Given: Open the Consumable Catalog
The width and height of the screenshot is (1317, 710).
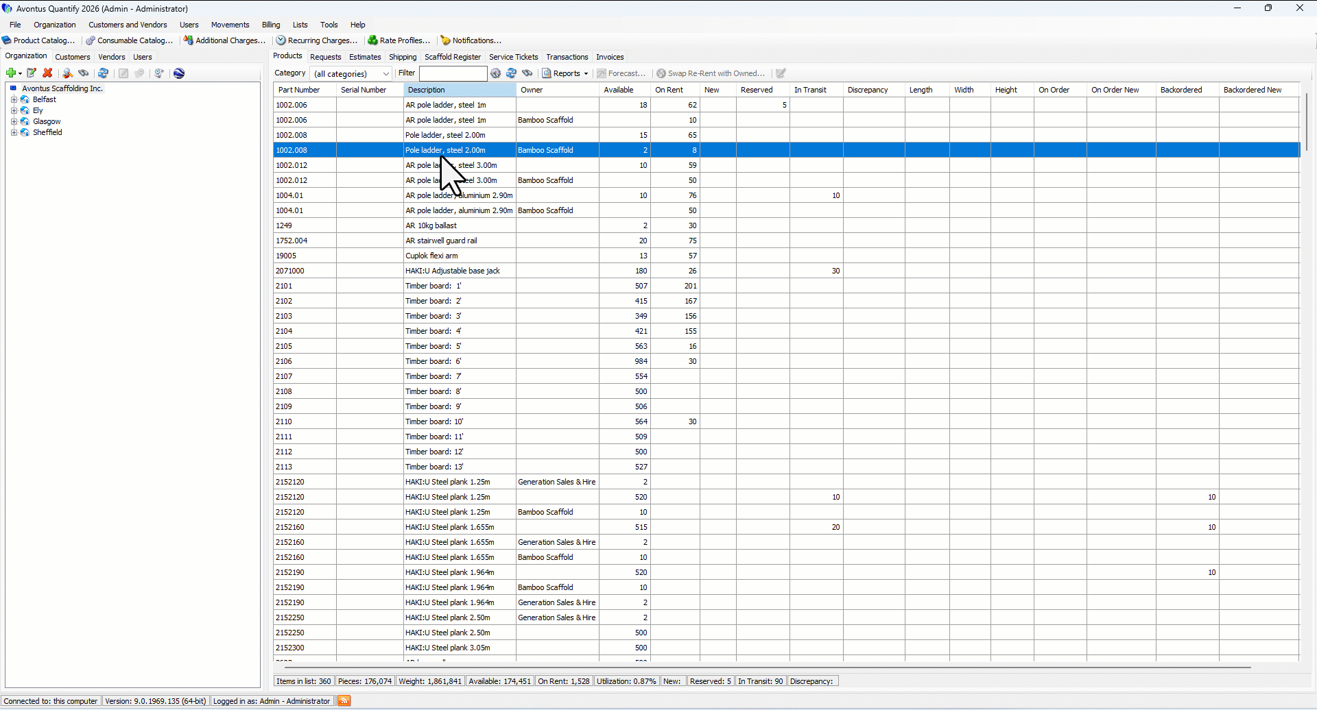Looking at the screenshot, I should point(130,40).
